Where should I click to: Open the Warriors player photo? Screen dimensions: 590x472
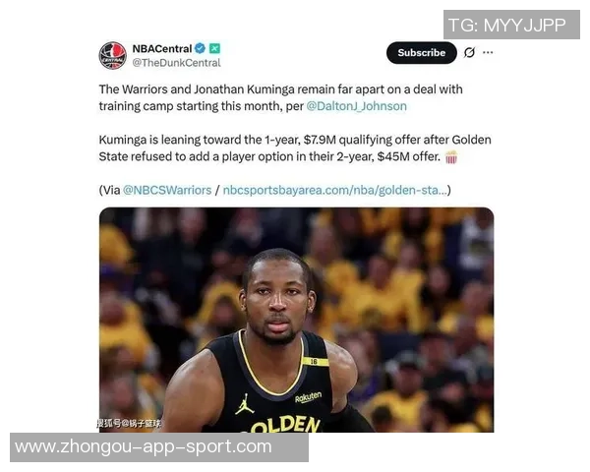297,320
